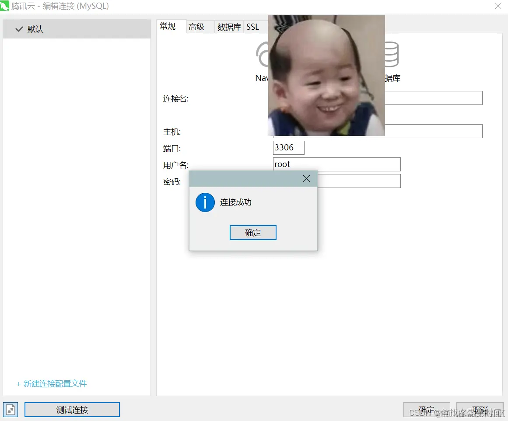Click the 取消 button at bottom right

(x=480, y=410)
